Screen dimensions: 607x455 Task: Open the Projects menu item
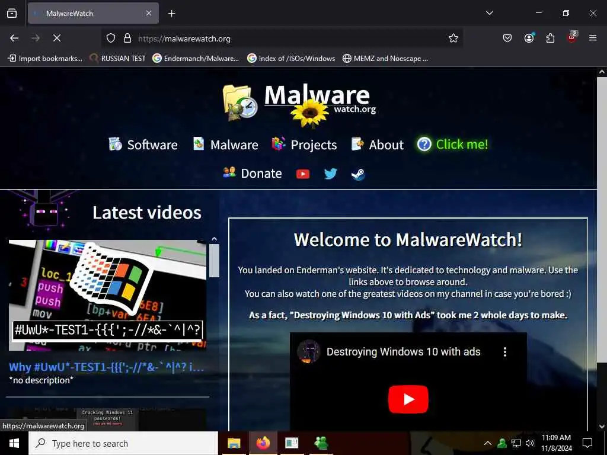tap(304, 145)
